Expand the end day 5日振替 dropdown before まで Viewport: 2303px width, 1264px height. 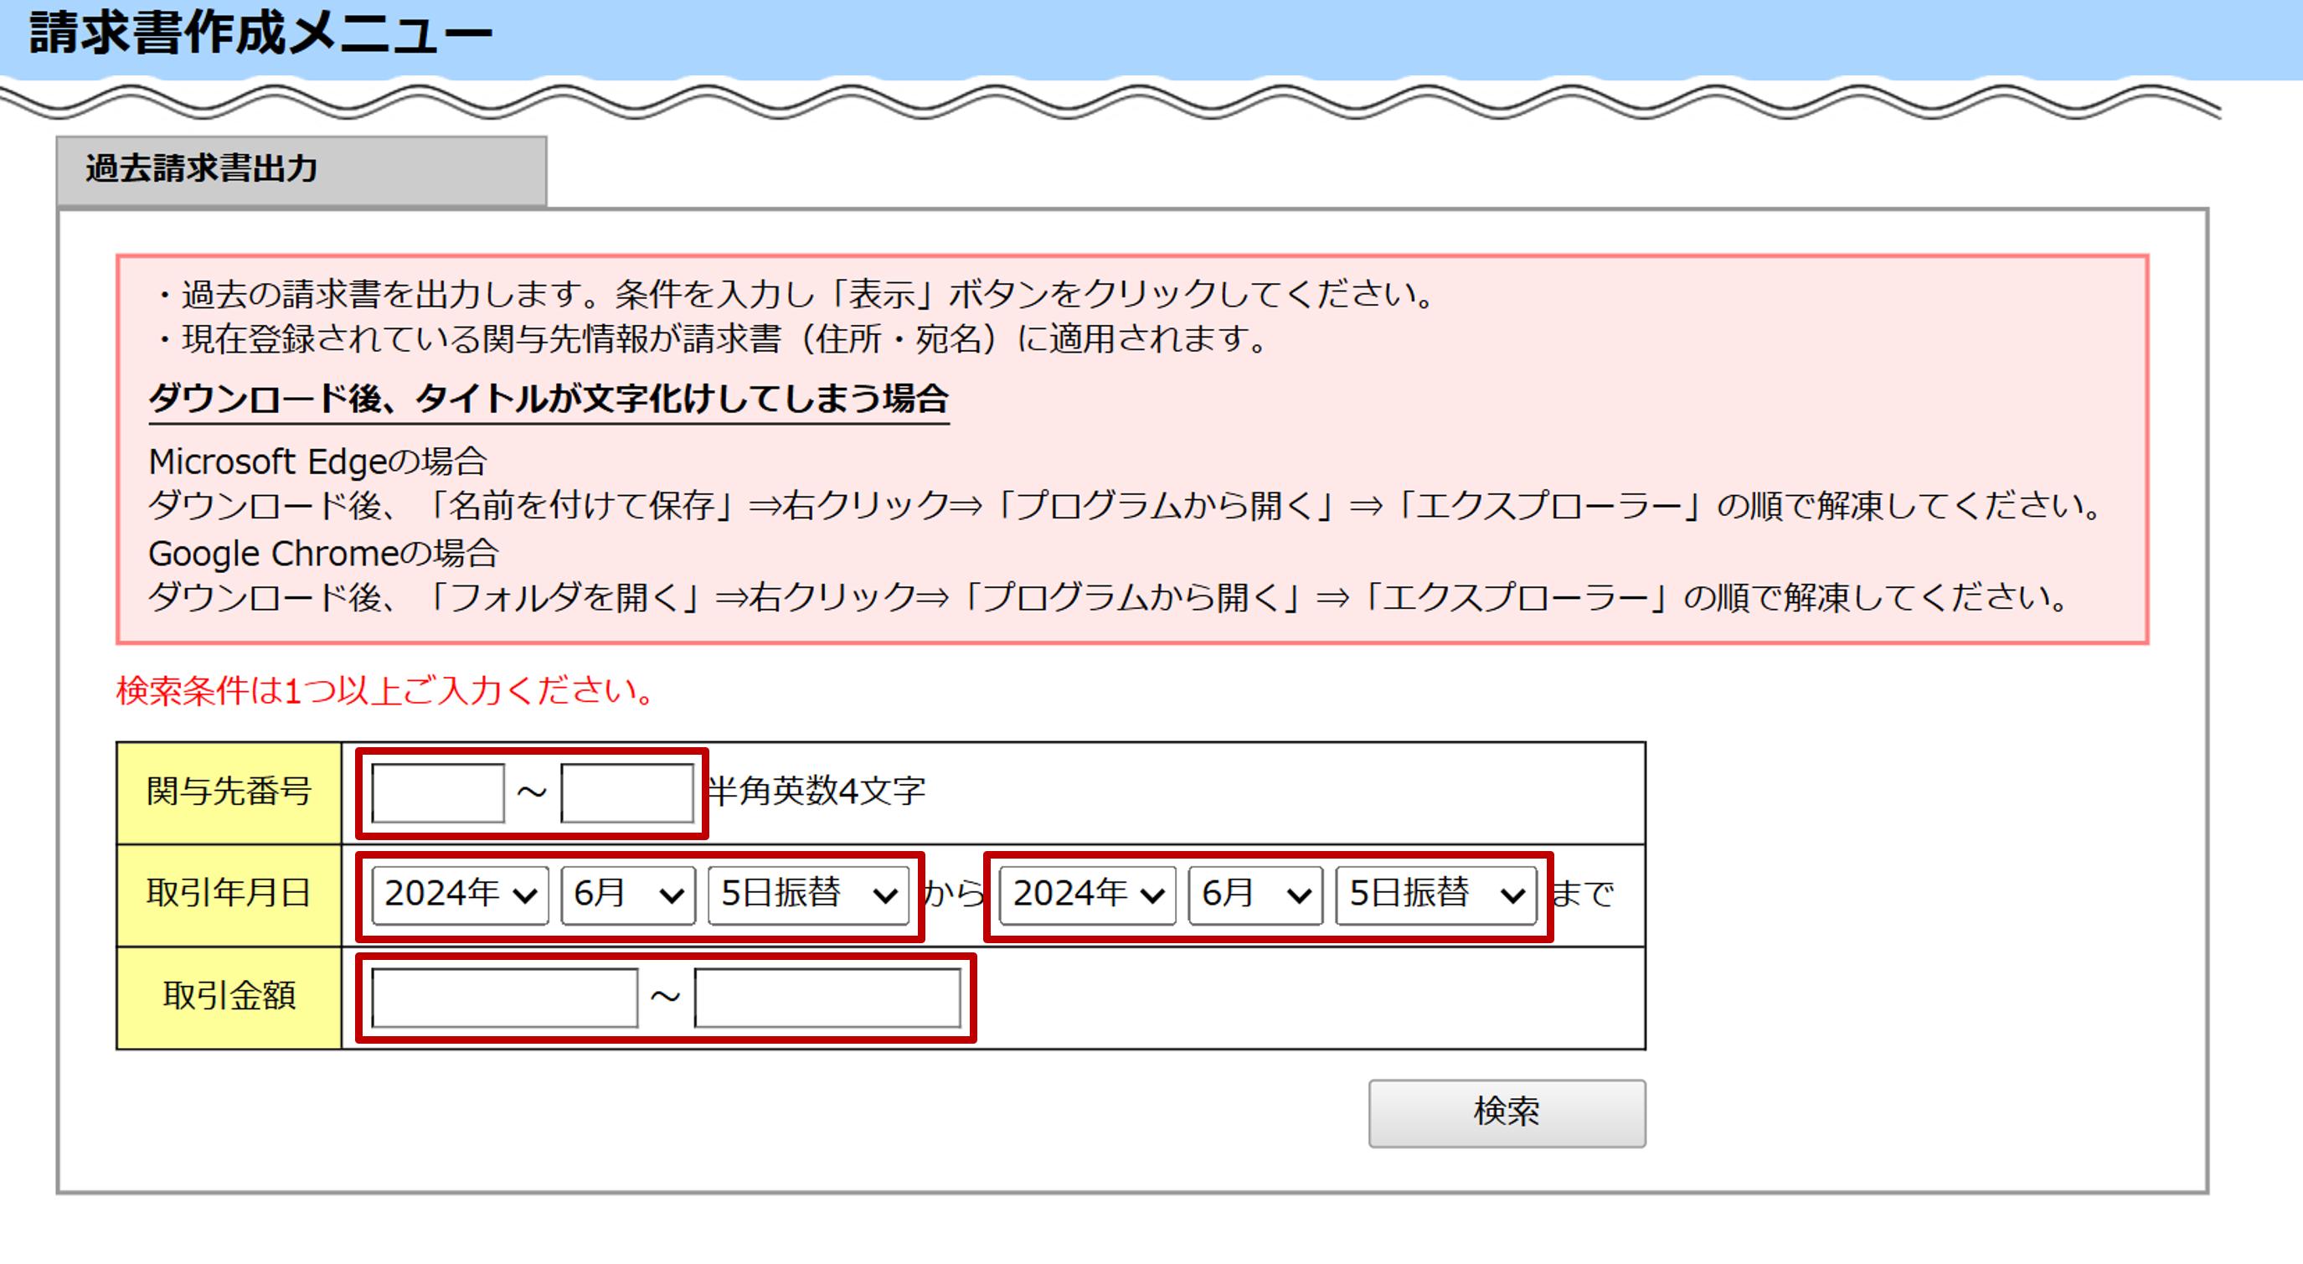pos(1435,894)
